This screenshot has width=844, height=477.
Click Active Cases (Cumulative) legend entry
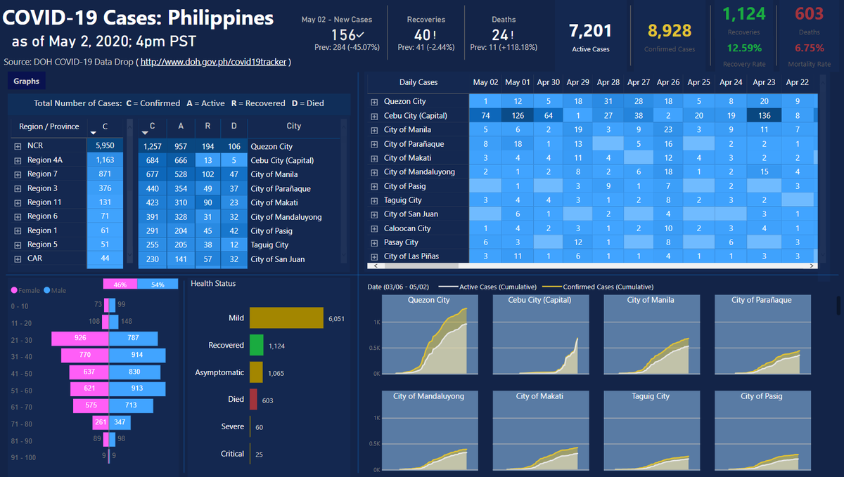pyautogui.click(x=489, y=287)
